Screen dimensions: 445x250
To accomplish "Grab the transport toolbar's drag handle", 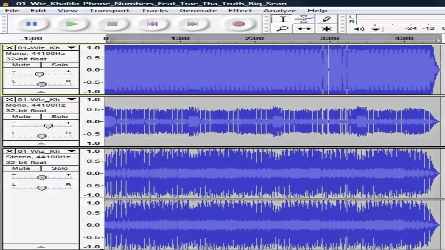I will click(4, 24).
